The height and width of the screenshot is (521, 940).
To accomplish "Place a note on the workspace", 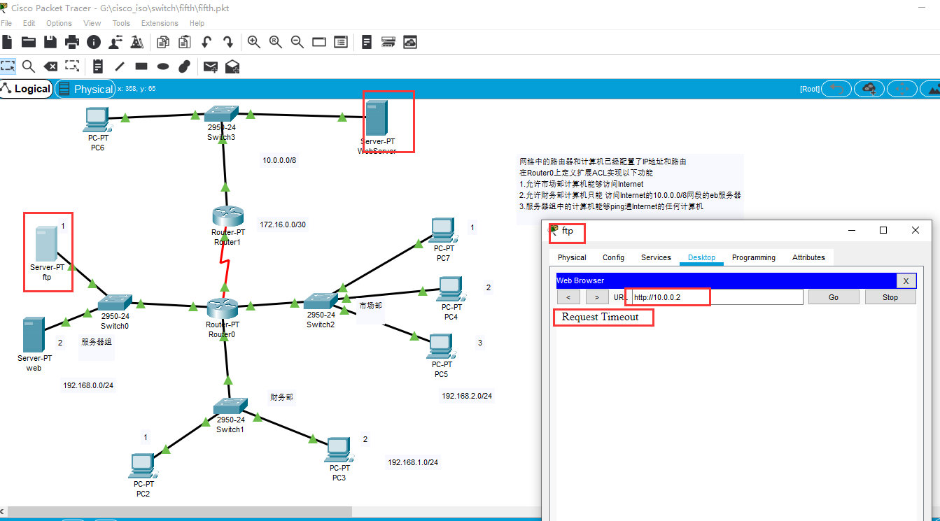I will click(x=98, y=66).
